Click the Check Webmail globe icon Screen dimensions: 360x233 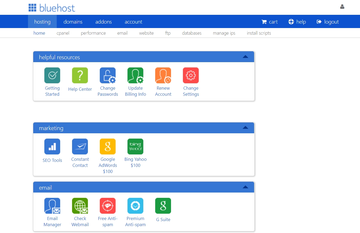[x=80, y=206]
